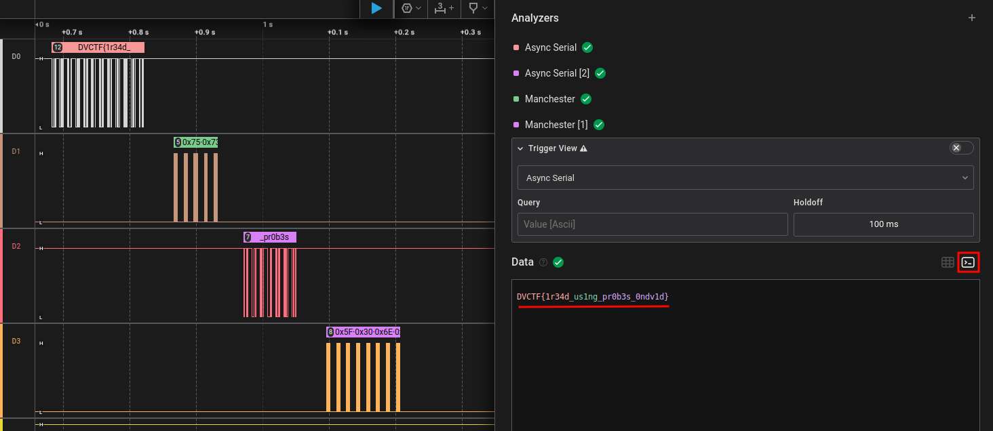Switch Data view to terminal mode

point(969,262)
